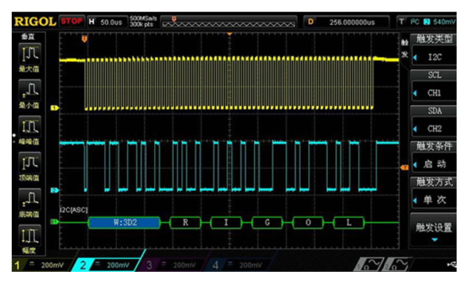The width and height of the screenshot is (463, 283).
Task: Select the 最大值 (Vmax) measurement icon
Action: click(29, 54)
